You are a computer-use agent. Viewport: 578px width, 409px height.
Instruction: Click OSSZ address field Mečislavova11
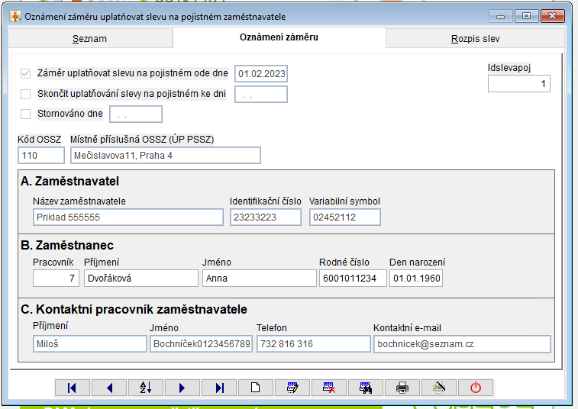click(x=166, y=155)
